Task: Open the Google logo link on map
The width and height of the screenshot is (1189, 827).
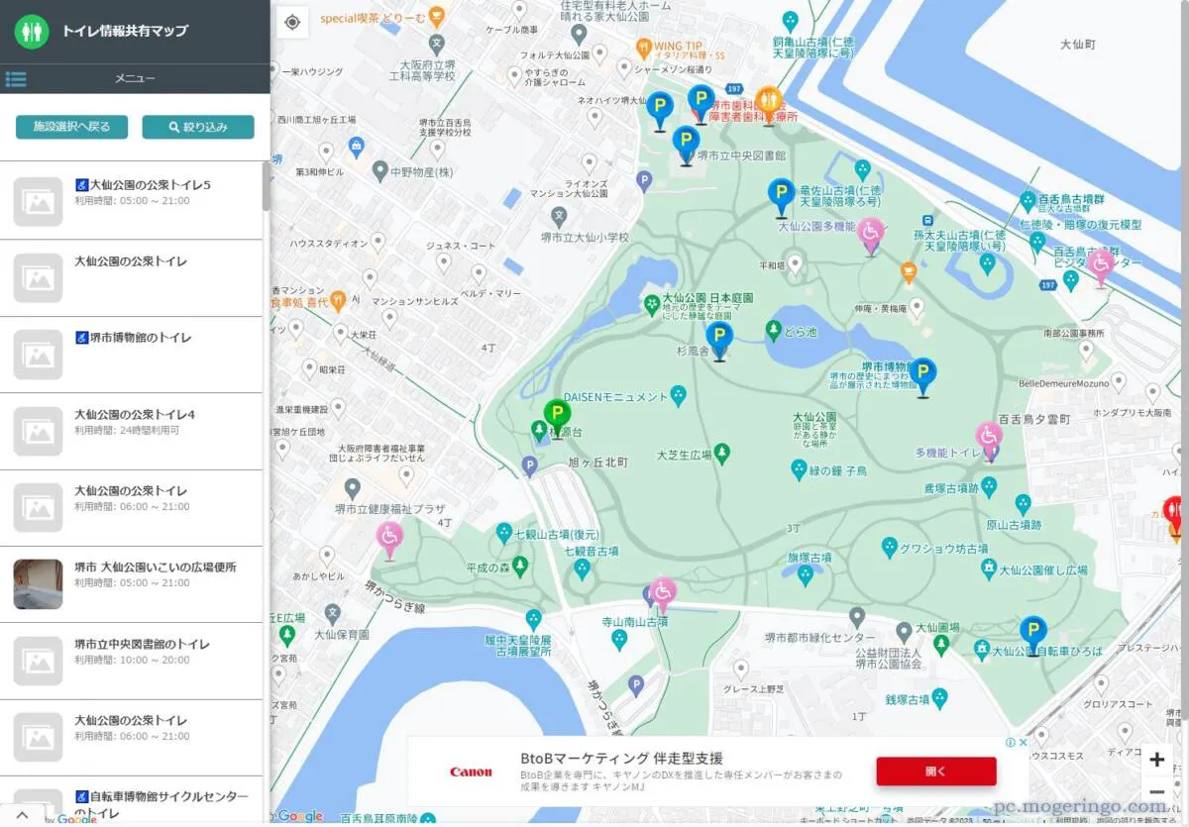Action: tap(300, 816)
